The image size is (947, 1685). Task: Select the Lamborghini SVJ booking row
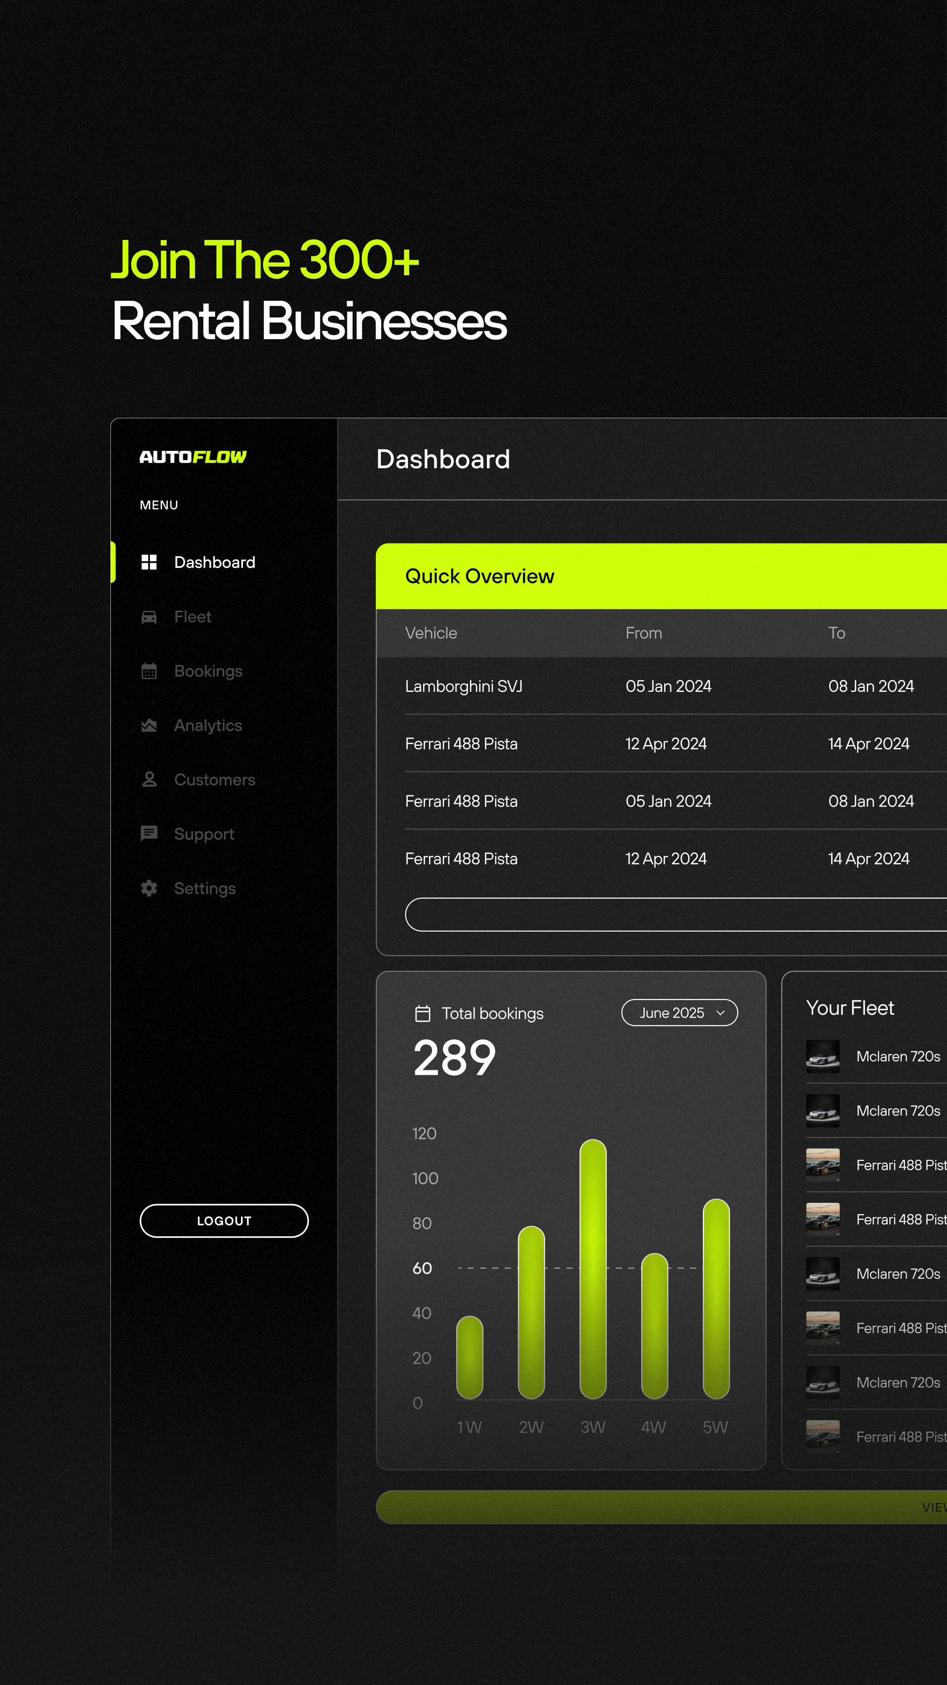464,686
